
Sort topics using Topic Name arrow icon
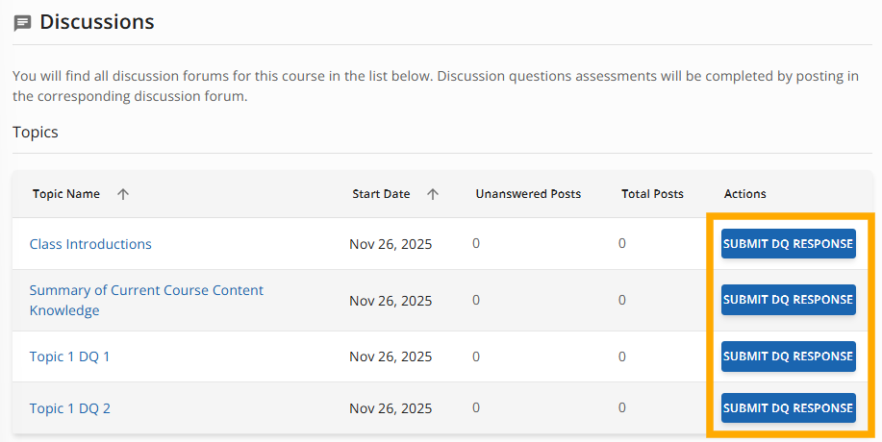[x=123, y=194]
